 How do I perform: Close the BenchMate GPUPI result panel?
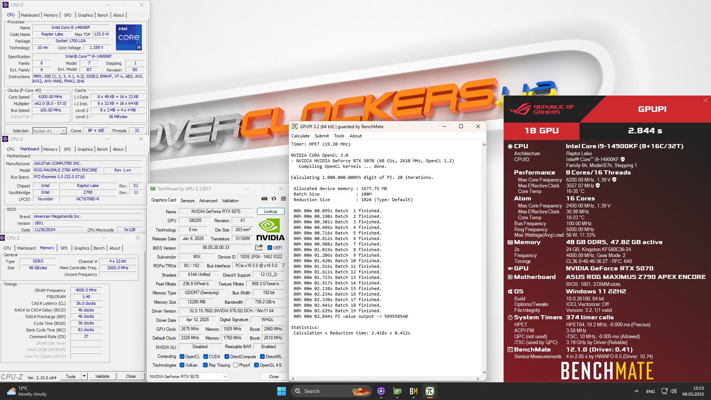705,101
